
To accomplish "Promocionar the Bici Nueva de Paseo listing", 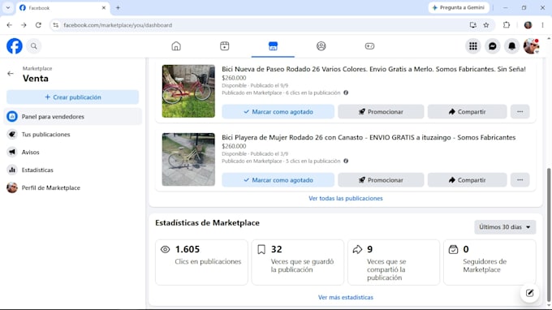I will (x=381, y=111).
